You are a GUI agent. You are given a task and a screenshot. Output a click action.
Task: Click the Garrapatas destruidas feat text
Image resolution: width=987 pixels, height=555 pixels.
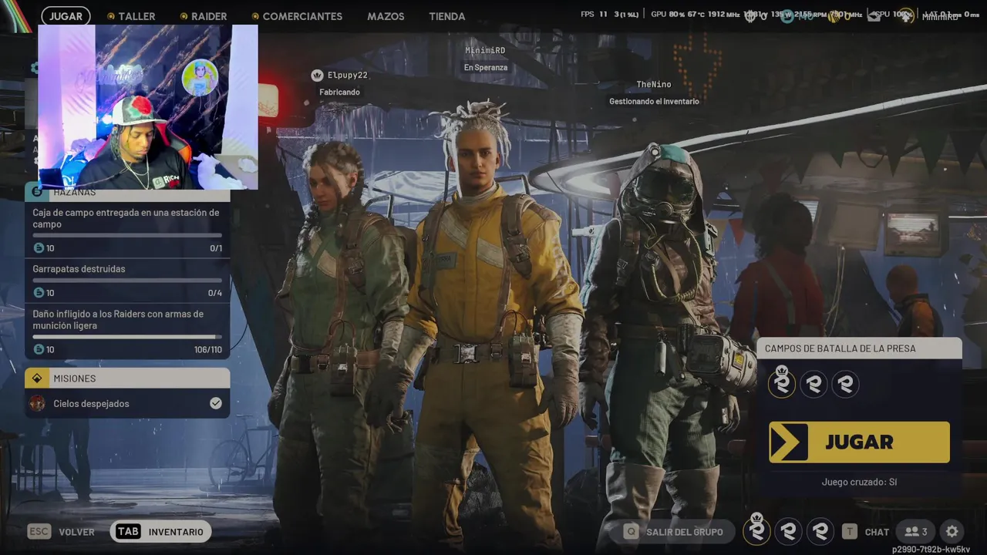coord(79,269)
